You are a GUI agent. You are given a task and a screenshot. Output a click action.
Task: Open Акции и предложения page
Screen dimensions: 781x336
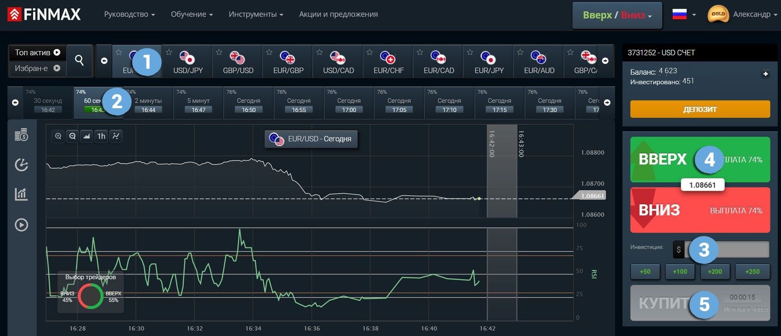pos(338,14)
